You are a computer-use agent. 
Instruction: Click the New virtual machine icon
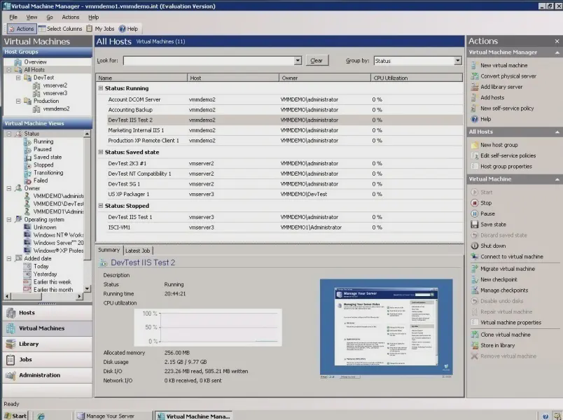[x=474, y=65]
